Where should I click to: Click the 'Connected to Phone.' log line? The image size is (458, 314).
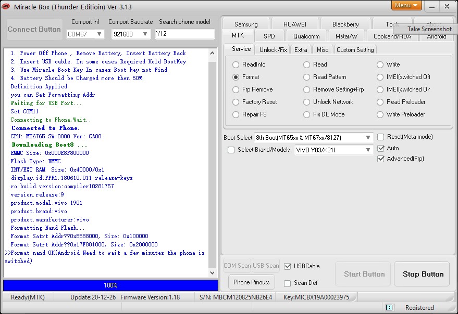[45, 128]
